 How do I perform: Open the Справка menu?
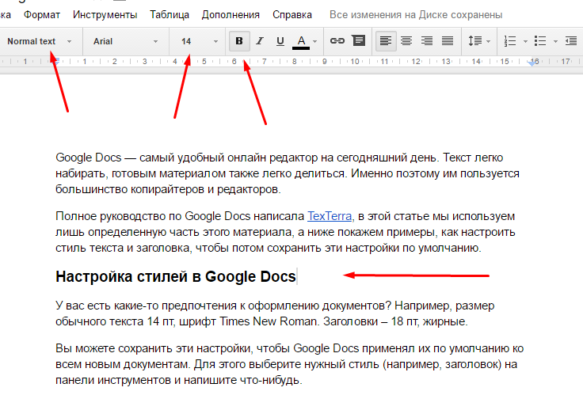click(291, 15)
